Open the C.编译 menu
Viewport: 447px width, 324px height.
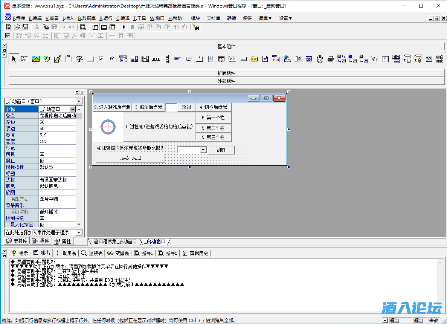click(123, 18)
